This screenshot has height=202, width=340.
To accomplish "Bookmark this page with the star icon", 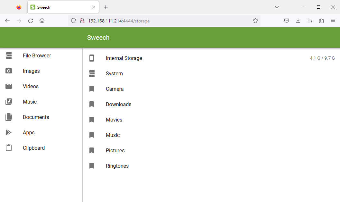I will 255,21.
